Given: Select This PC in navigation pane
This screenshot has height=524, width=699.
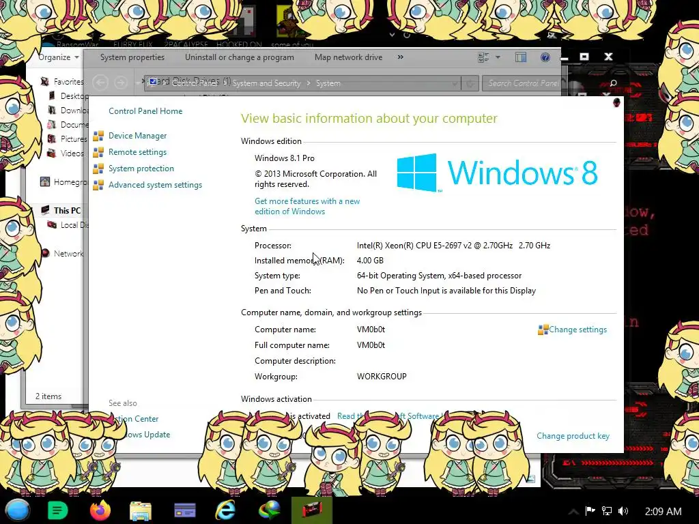Looking at the screenshot, I should [67, 210].
